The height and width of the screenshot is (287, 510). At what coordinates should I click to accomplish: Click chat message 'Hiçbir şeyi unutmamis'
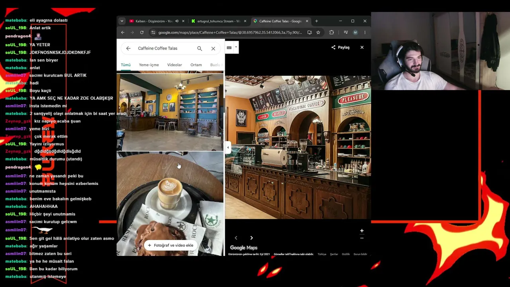coord(52,214)
